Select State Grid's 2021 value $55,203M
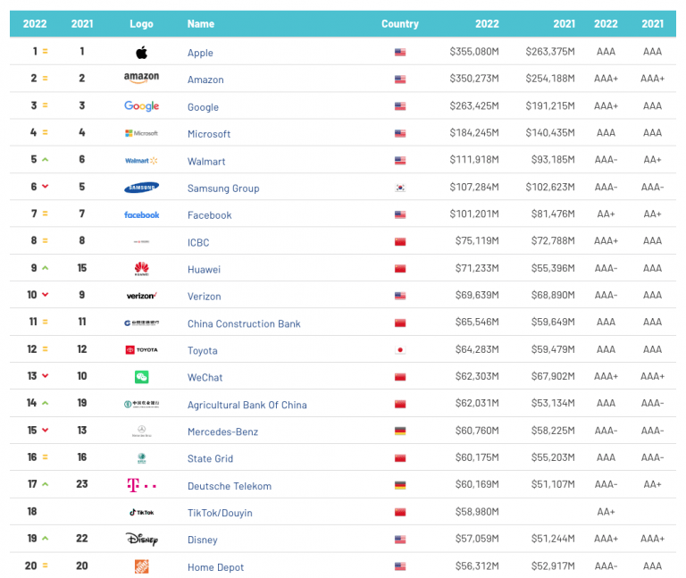Screen dimensions: 686x578 [553, 457]
